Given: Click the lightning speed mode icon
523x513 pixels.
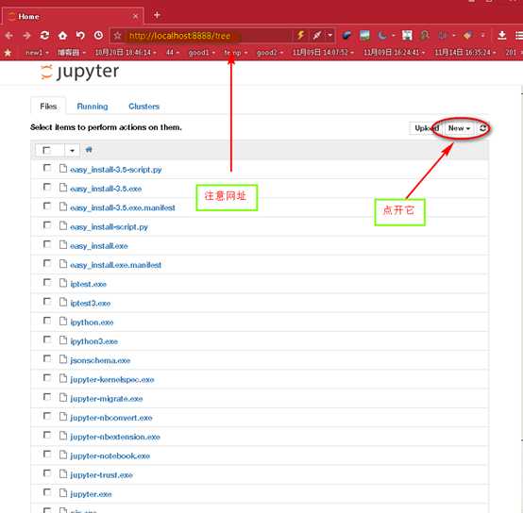Looking at the screenshot, I should (300, 35).
